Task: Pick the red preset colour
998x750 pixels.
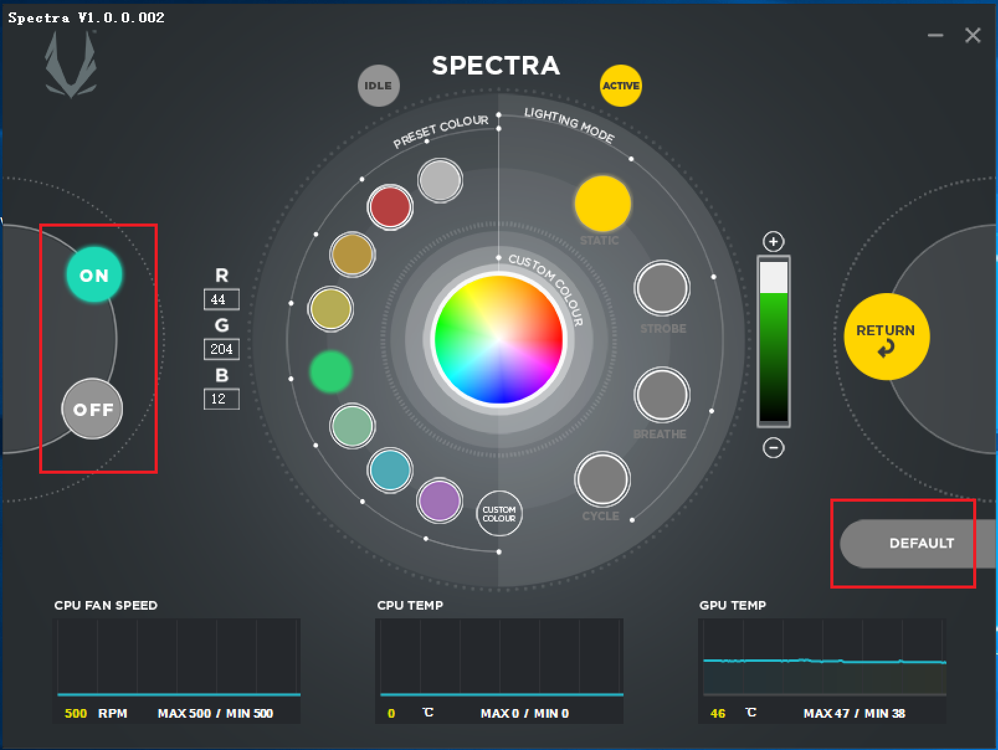Action: click(x=390, y=207)
